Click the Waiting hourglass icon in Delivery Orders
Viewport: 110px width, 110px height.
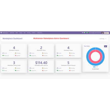(15, 68)
